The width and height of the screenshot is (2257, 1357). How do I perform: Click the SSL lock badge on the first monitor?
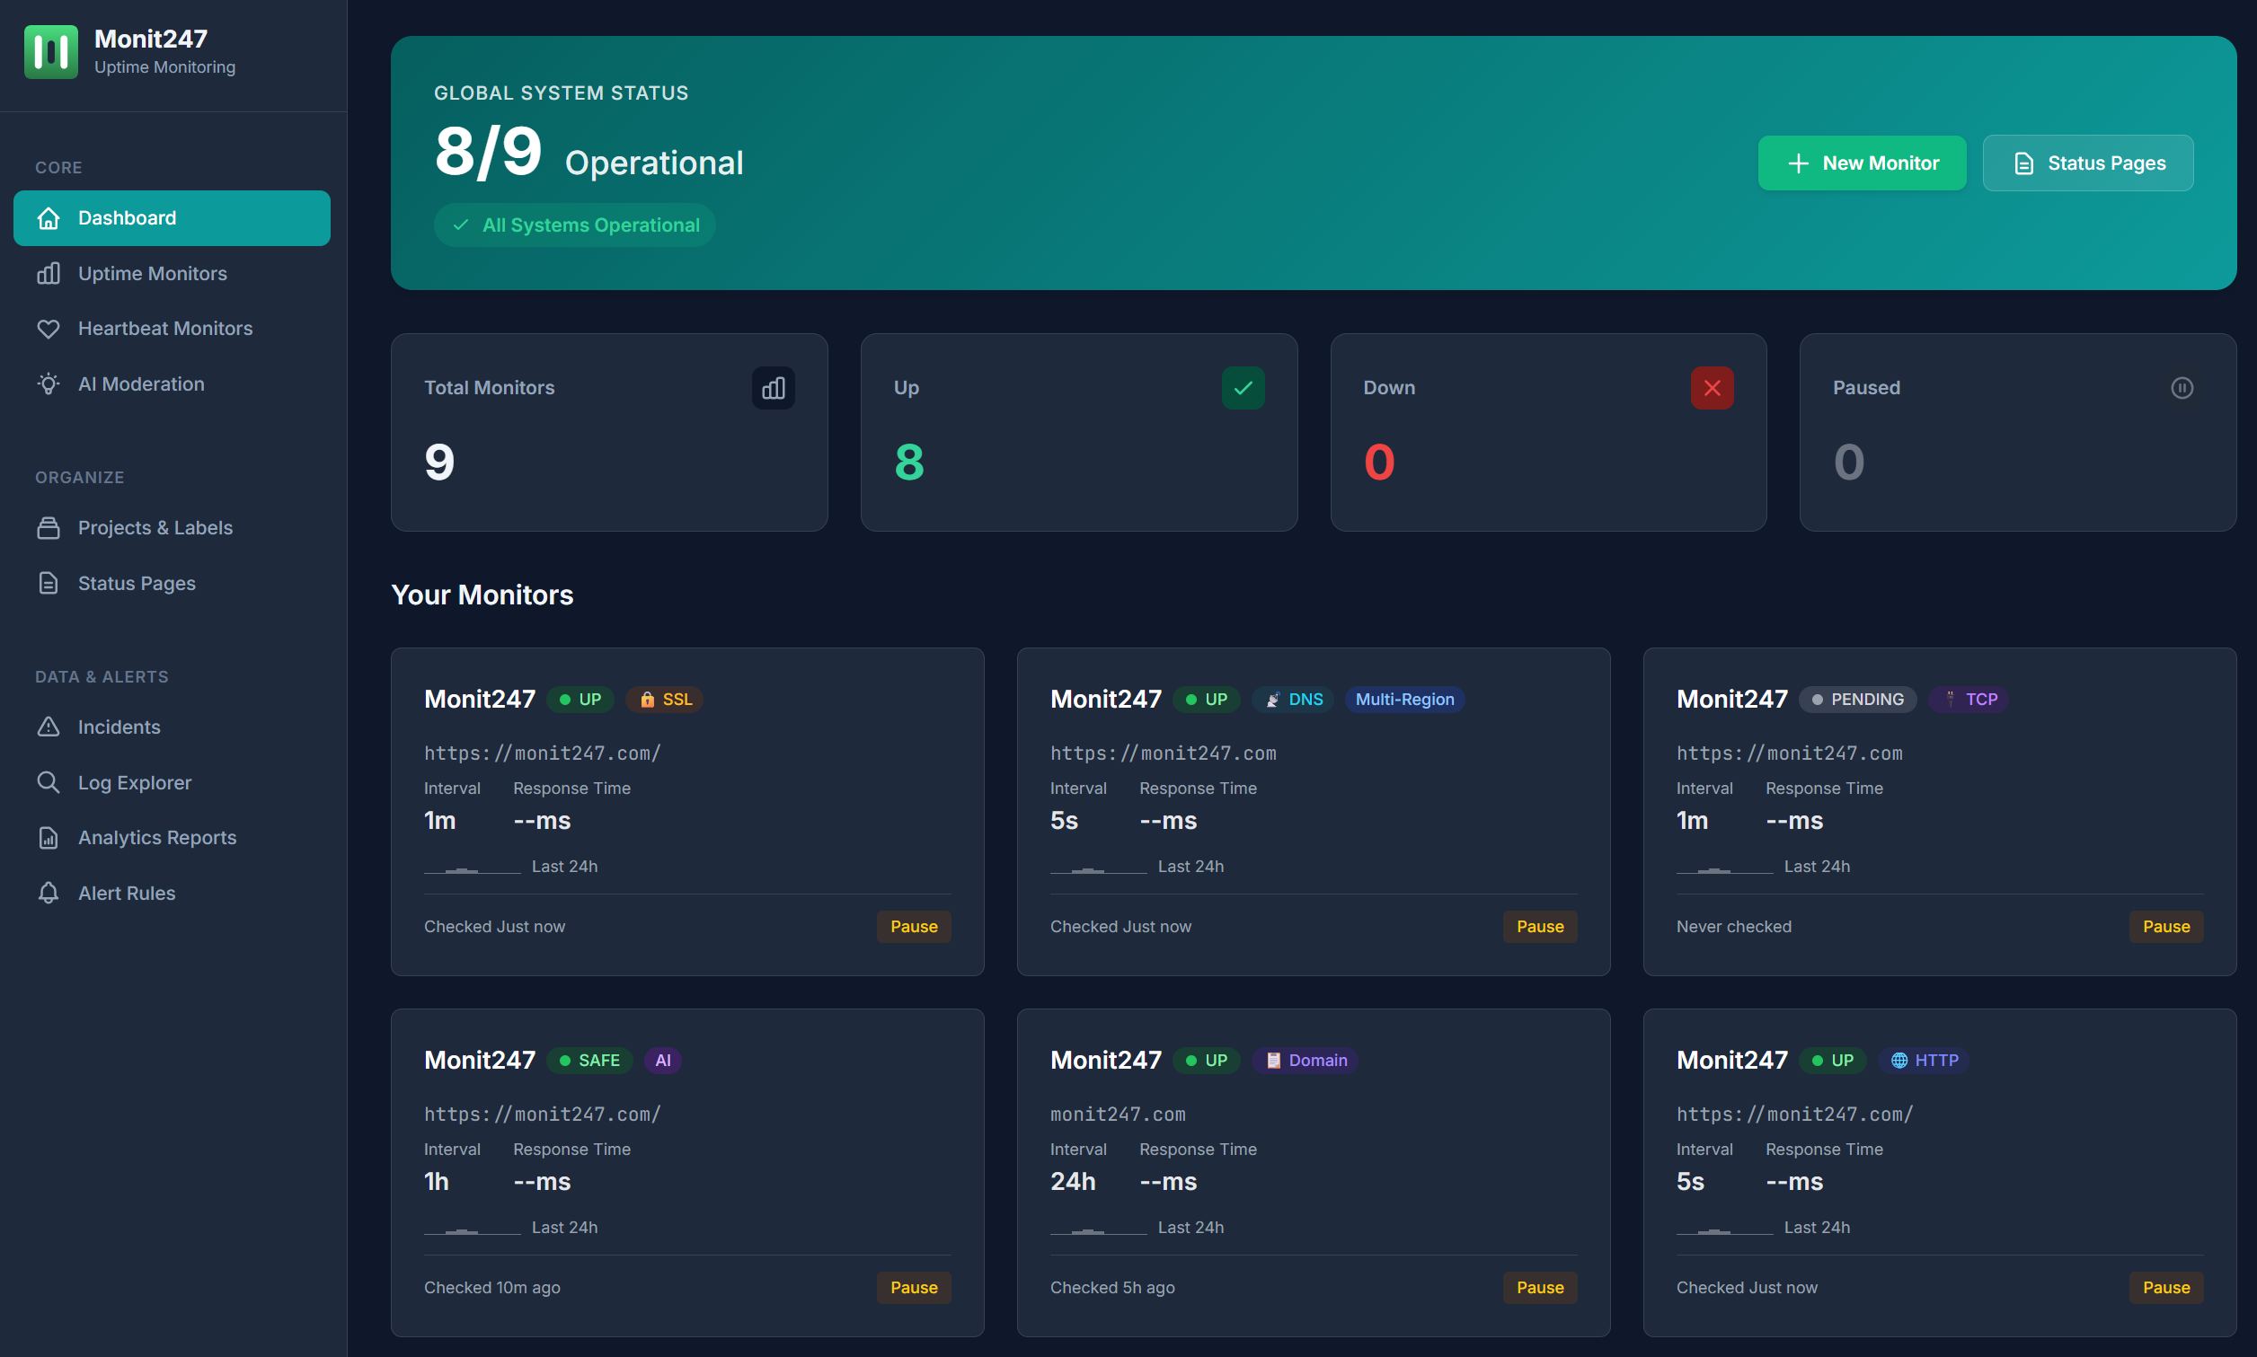pos(664,700)
